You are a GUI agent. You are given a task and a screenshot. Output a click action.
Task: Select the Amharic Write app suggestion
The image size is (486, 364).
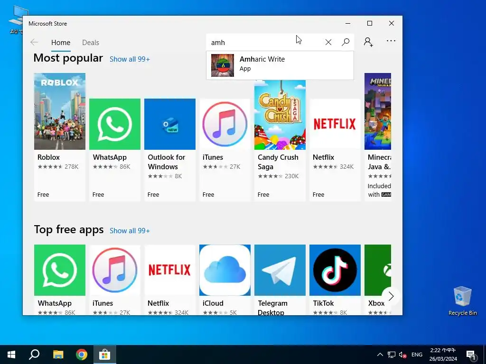point(280,65)
